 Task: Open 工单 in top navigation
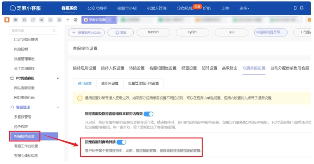[x=225, y=8]
